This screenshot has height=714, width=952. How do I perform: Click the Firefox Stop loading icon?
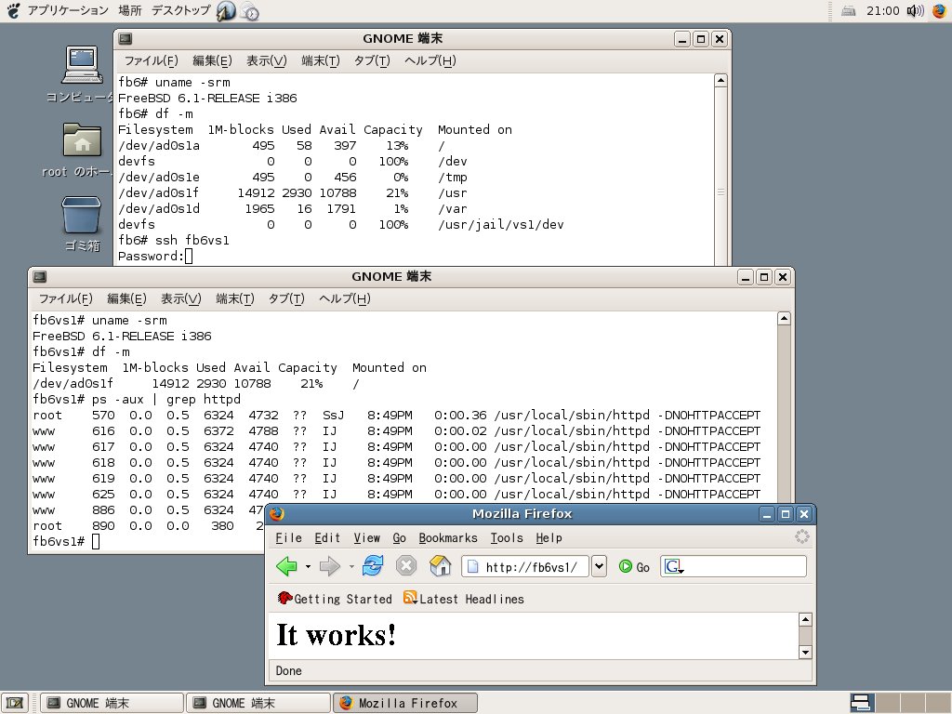coord(406,566)
